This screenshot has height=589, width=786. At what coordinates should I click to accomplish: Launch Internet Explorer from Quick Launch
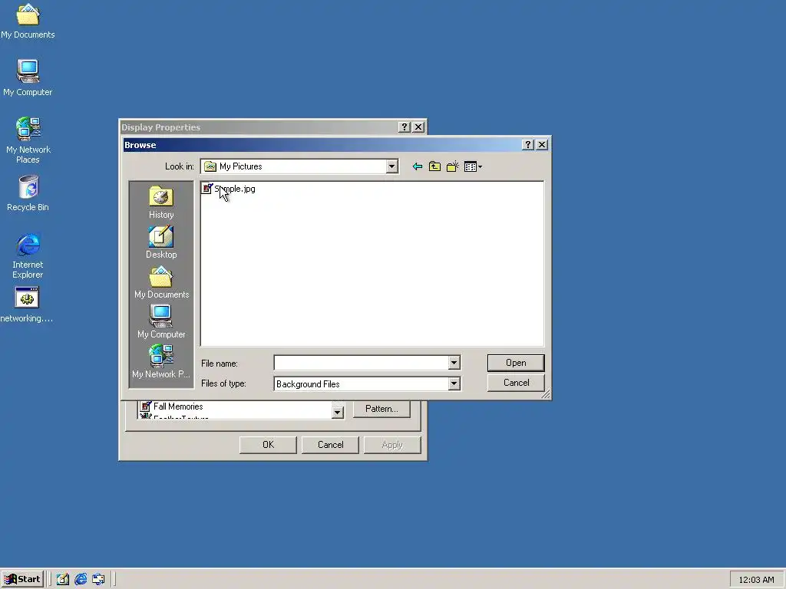coord(81,579)
